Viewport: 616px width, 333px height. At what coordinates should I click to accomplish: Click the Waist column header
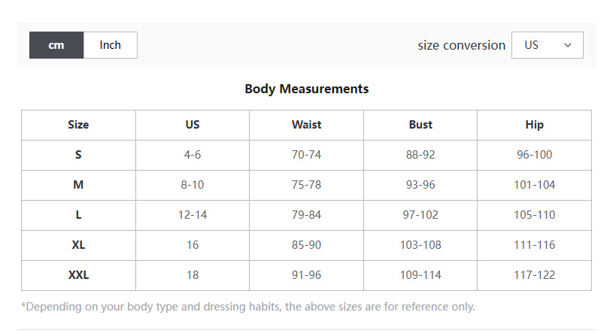point(306,125)
